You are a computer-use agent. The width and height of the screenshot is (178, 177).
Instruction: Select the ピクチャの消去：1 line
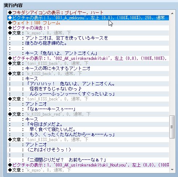(88, 28)
